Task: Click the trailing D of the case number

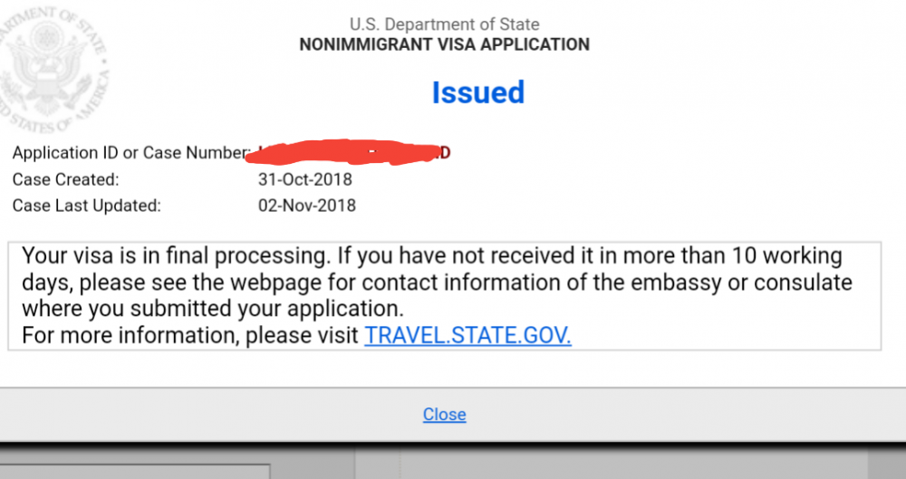Action: (x=446, y=153)
